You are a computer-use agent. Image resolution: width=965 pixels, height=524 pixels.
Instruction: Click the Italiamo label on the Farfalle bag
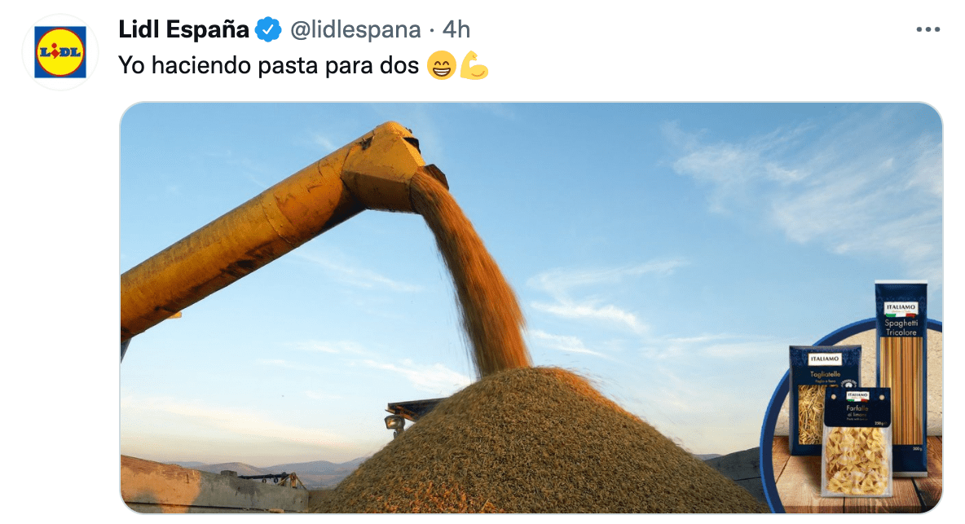857,396
